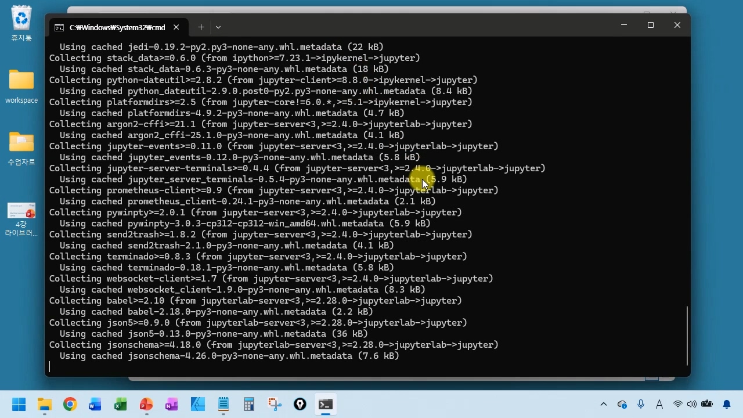This screenshot has height=418, width=743.
Task: Click the Terminal icon on the taskbar
Action: click(325, 404)
